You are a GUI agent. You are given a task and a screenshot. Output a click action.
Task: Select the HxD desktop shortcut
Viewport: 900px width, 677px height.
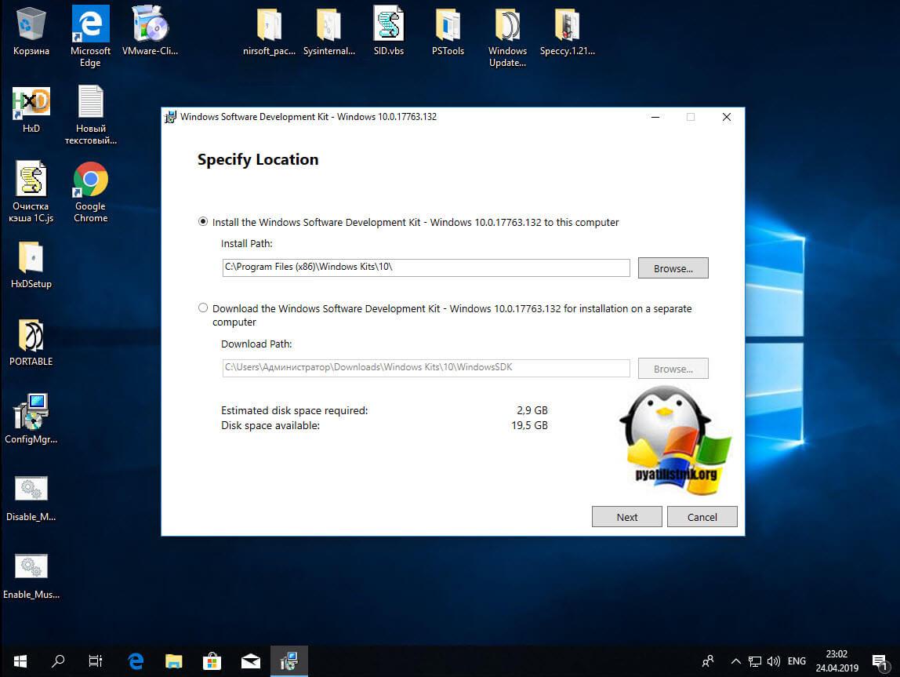[x=31, y=110]
